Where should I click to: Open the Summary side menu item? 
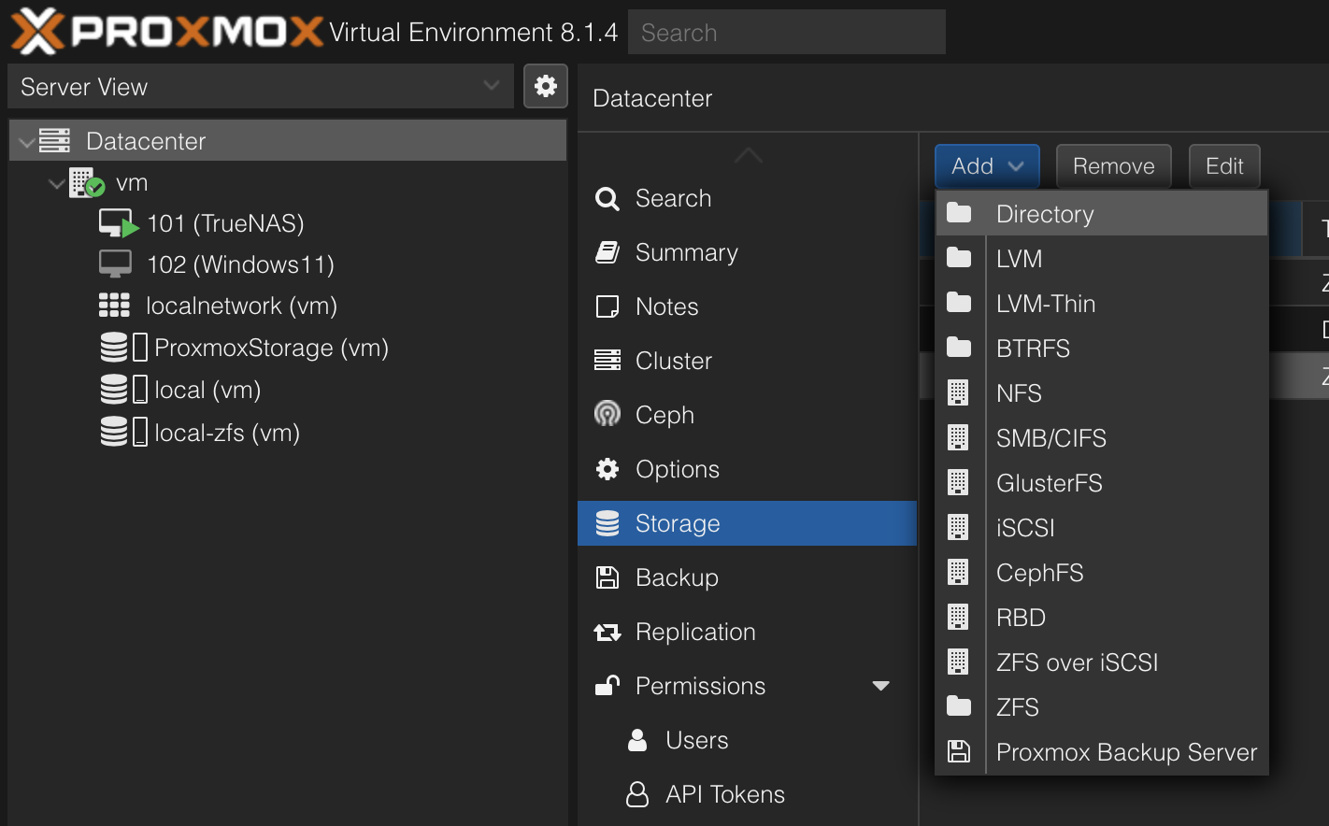747,252
